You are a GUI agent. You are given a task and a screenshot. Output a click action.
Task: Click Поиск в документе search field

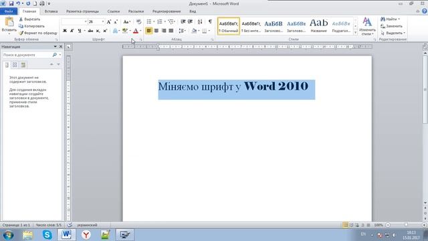(27, 55)
